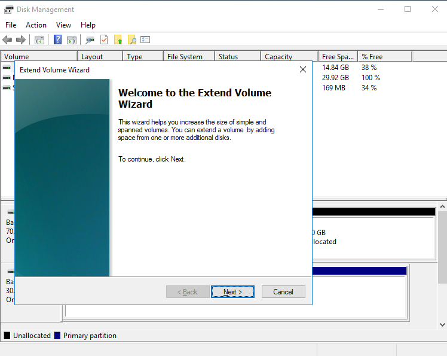Click the Forward arrow toolbar icon
Viewport: 447px width, 356px height.
point(21,39)
